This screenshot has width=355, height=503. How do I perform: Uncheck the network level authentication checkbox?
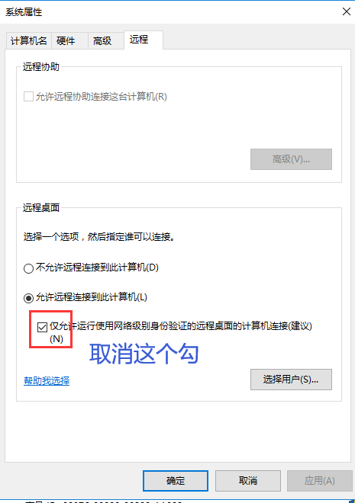[42, 327]
